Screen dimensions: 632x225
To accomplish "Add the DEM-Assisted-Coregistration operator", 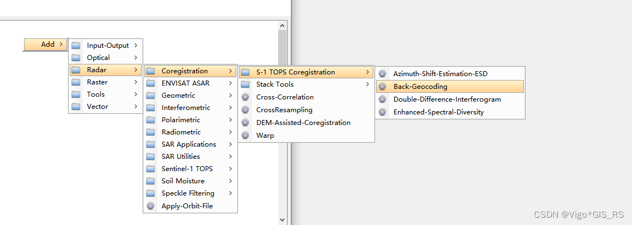I will pyautogui.click(x=306, y=123).
